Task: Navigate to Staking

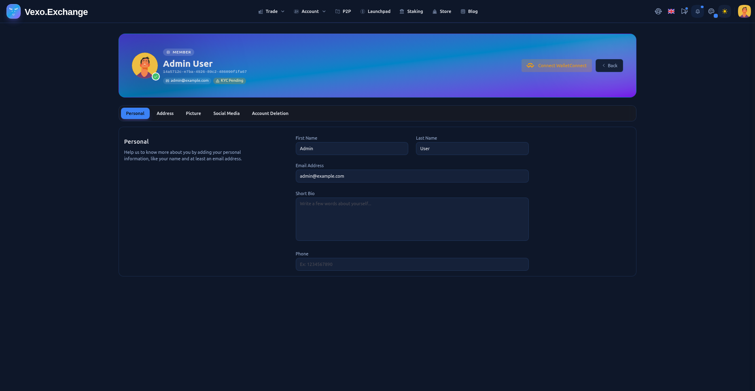Action: (x=411, y=12)
